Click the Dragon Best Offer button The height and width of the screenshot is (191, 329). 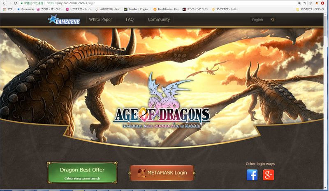(x=82, y=173)
